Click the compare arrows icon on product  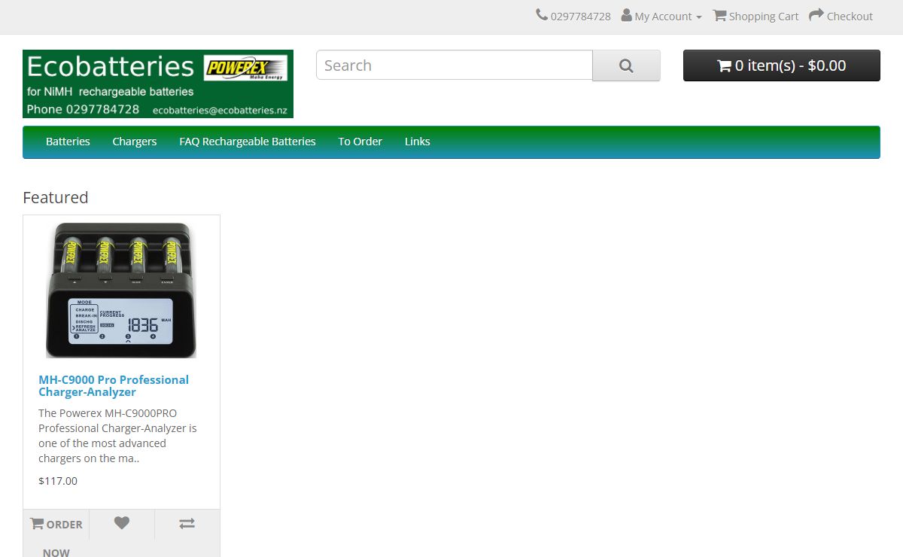[187, 524]
